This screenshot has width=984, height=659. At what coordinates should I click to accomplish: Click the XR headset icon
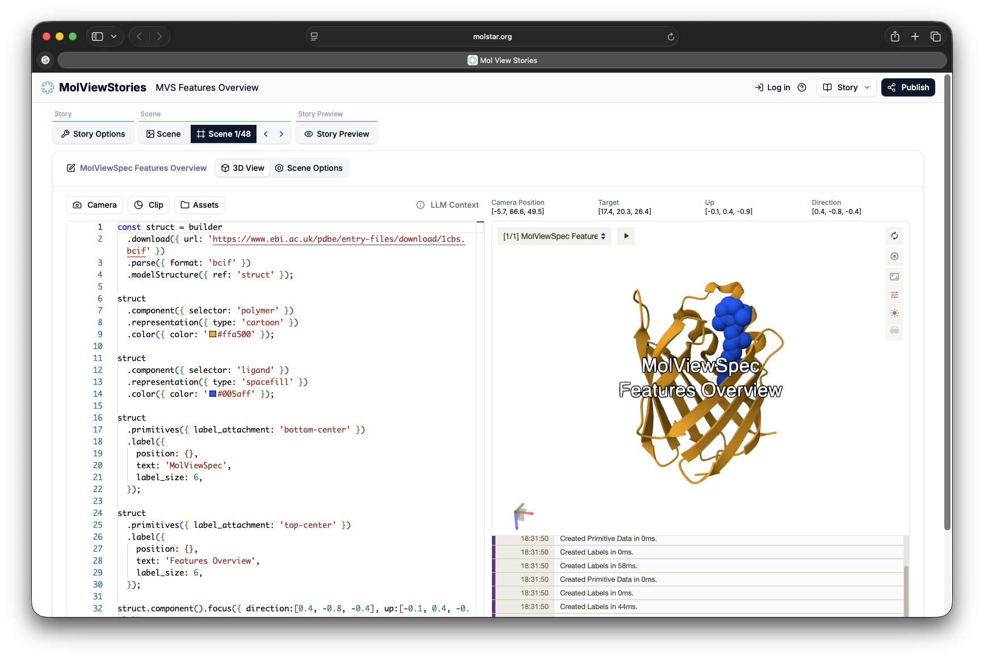click(894, 330)
